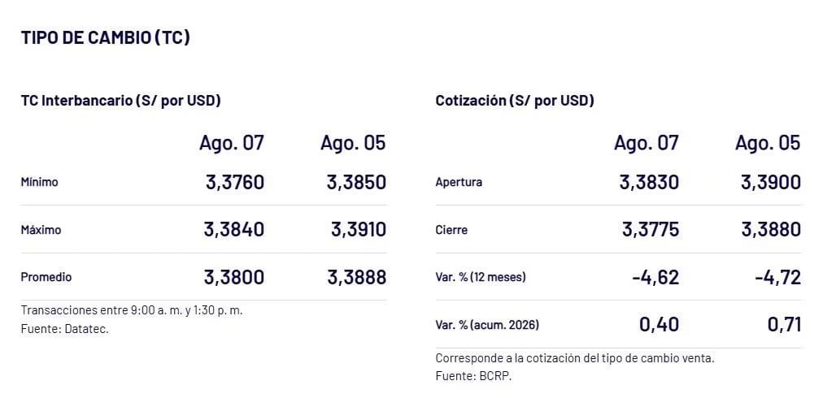Select the Mínimo row label
The height and width of the screenshot is (398, 823).
point(39,183)
